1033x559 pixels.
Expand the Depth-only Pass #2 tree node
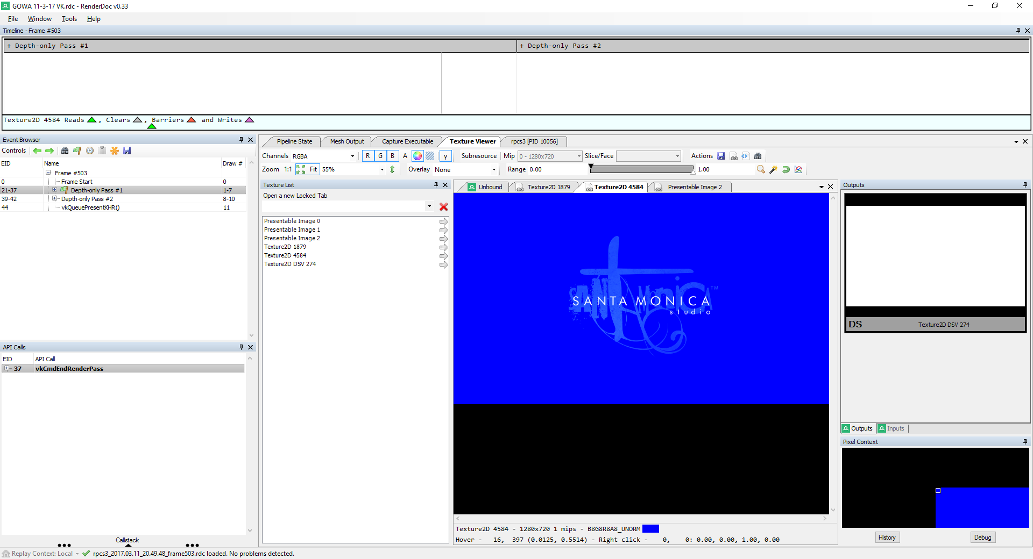click(x=55, y=199)
